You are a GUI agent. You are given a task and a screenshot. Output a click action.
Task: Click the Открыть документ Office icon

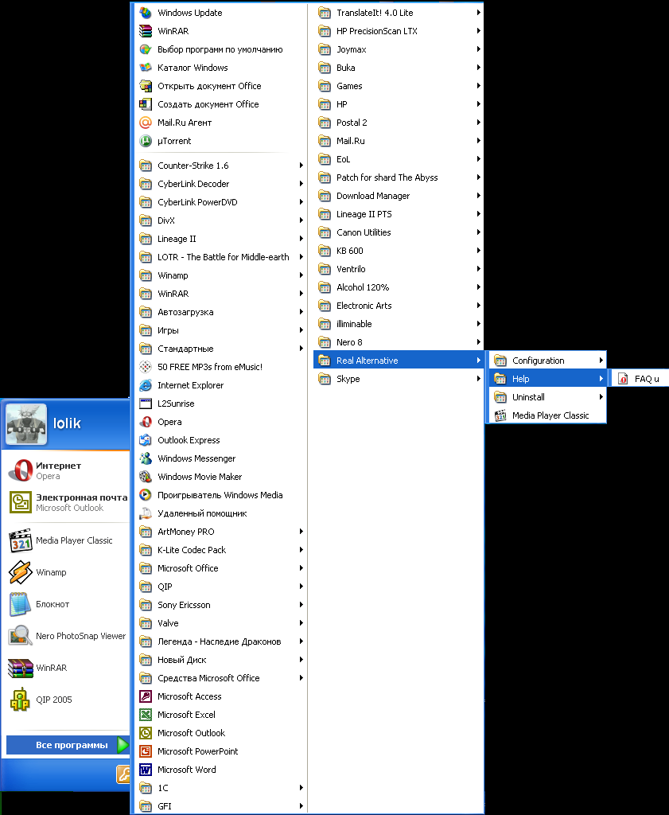(x=146, y=86)
